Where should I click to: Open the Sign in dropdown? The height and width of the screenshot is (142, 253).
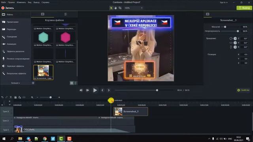[x=223, y=2]
